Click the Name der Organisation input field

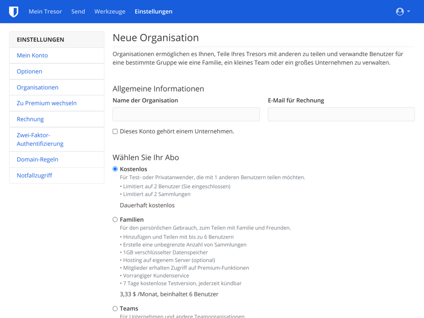[186, 114]
